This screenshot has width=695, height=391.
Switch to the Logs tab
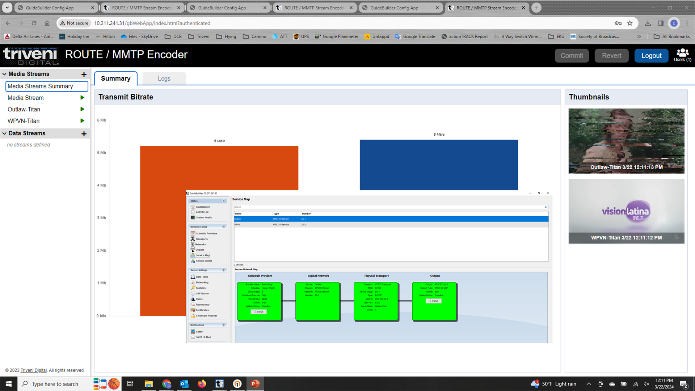point(164,78)
